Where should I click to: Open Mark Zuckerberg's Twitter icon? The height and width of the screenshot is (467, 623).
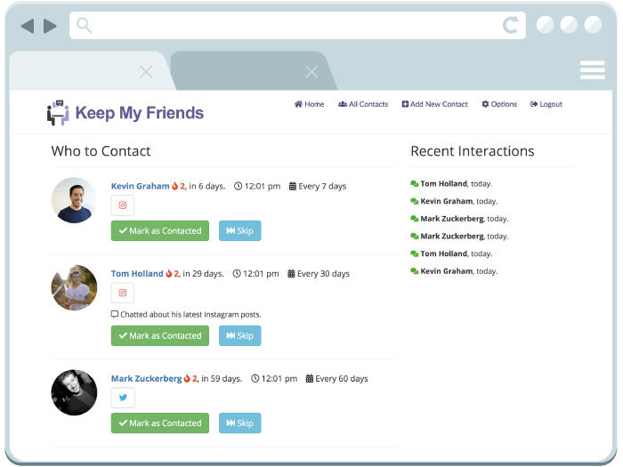[123, 398]
